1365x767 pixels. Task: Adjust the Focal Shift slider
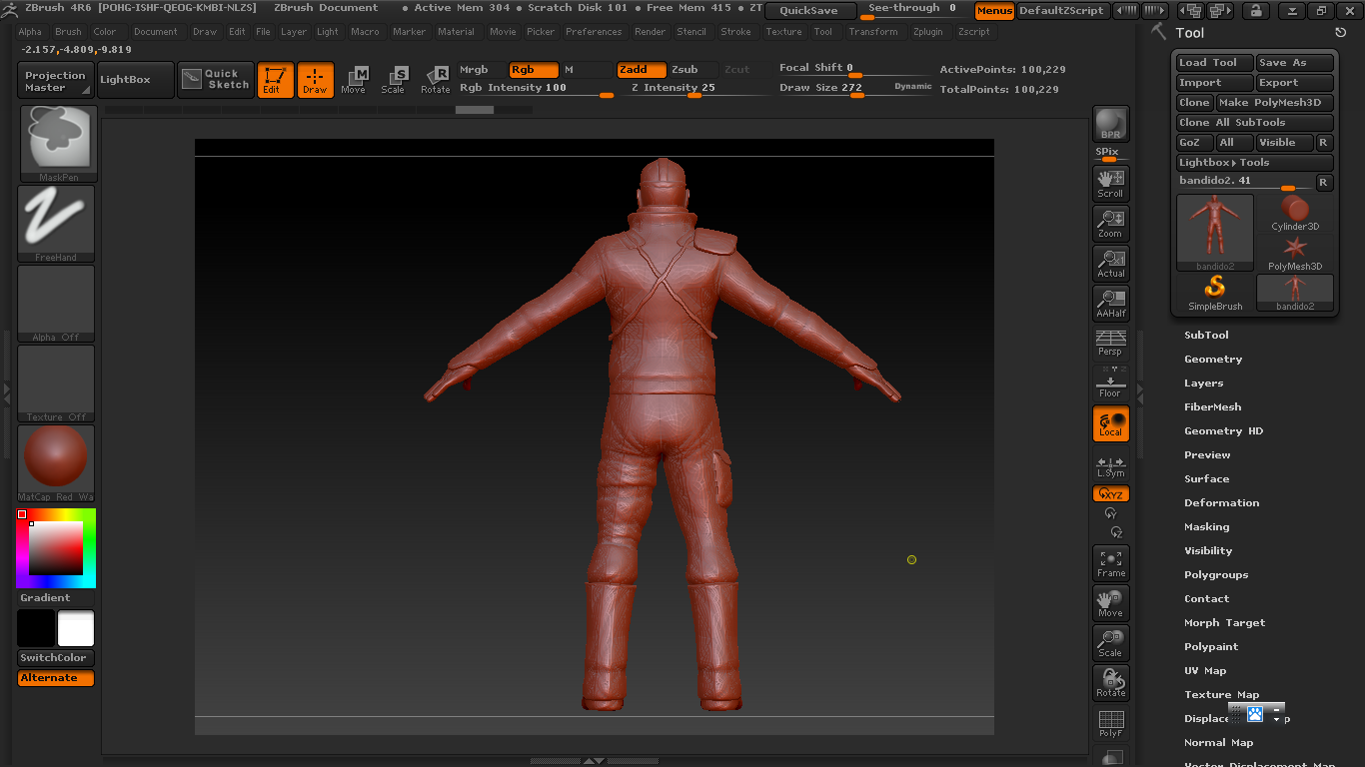coord(855,69)
